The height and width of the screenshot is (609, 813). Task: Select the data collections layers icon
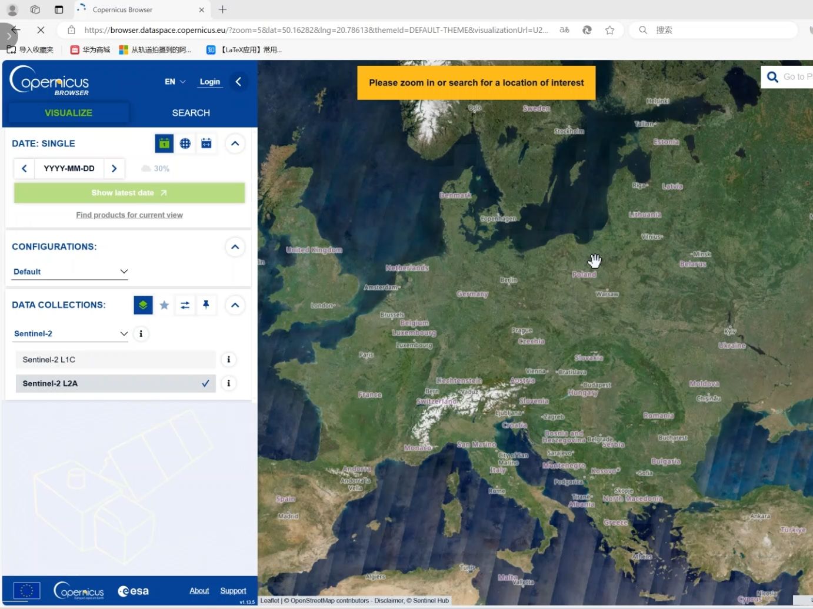click(143, 305)
